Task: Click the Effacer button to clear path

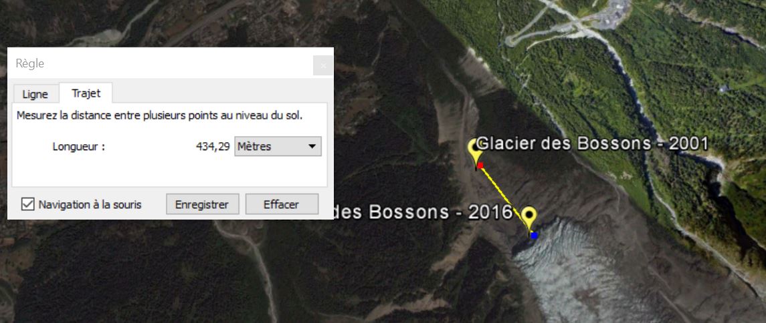Action: click(x=282, y=204)
